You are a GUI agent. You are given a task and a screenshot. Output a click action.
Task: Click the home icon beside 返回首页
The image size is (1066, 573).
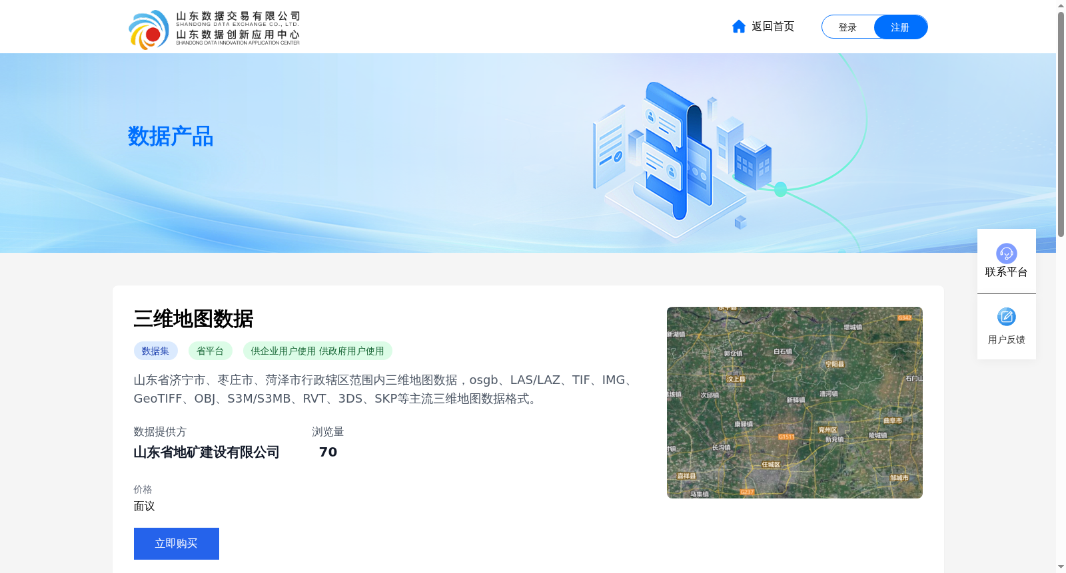738,27
